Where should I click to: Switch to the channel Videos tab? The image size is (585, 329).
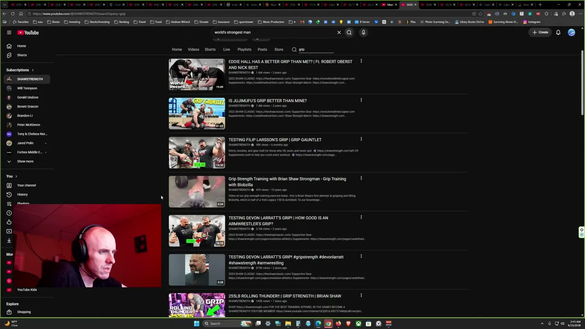[x=193, y=49]
